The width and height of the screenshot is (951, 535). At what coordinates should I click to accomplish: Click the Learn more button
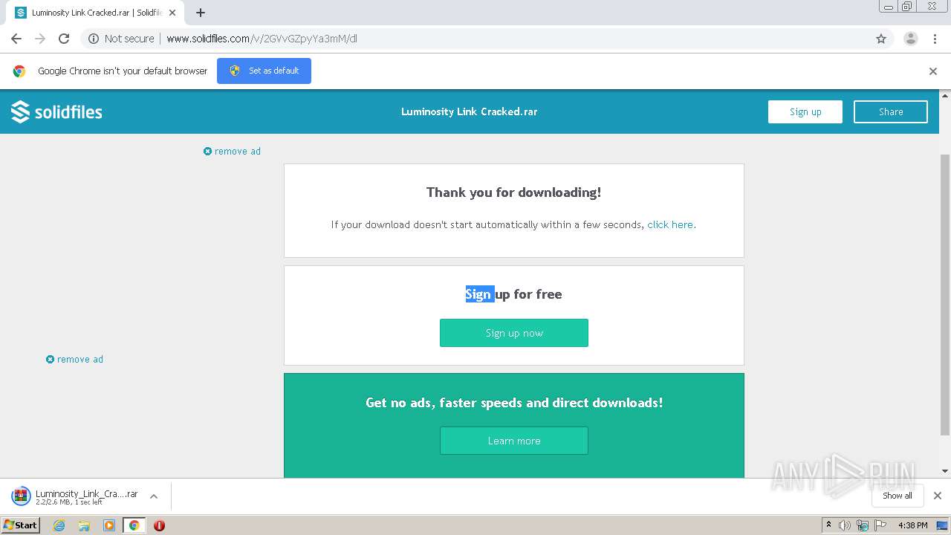pyautogui.click(x=514, y=441)
